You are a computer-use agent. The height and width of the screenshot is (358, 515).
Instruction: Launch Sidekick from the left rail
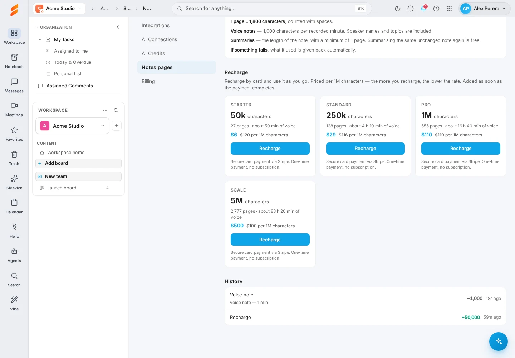(14, 182)
